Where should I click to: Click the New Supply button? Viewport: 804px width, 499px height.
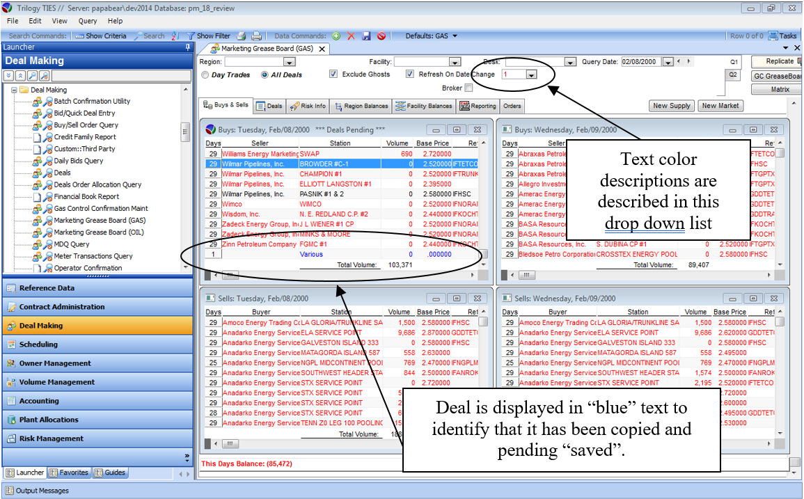point(671,106)
